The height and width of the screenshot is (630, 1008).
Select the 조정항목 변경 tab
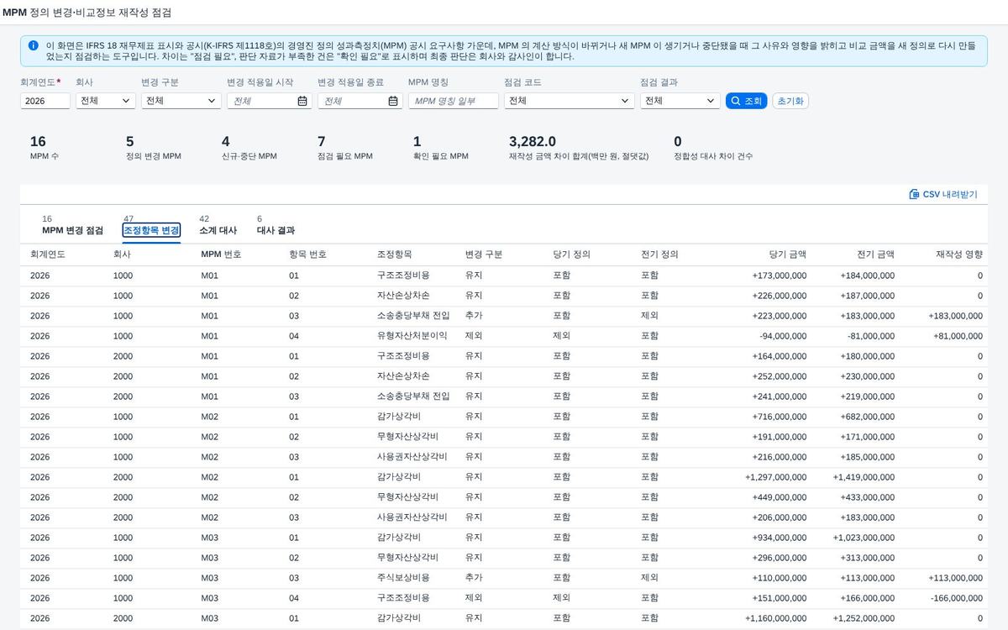pyautogui.click(x=151, y=230)
